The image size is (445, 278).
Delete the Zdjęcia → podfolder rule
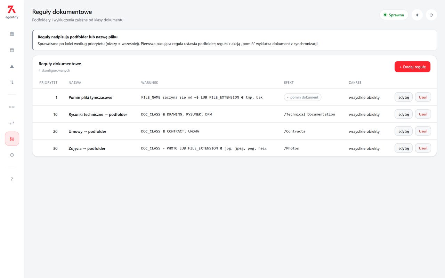click(x=423, y=148)
